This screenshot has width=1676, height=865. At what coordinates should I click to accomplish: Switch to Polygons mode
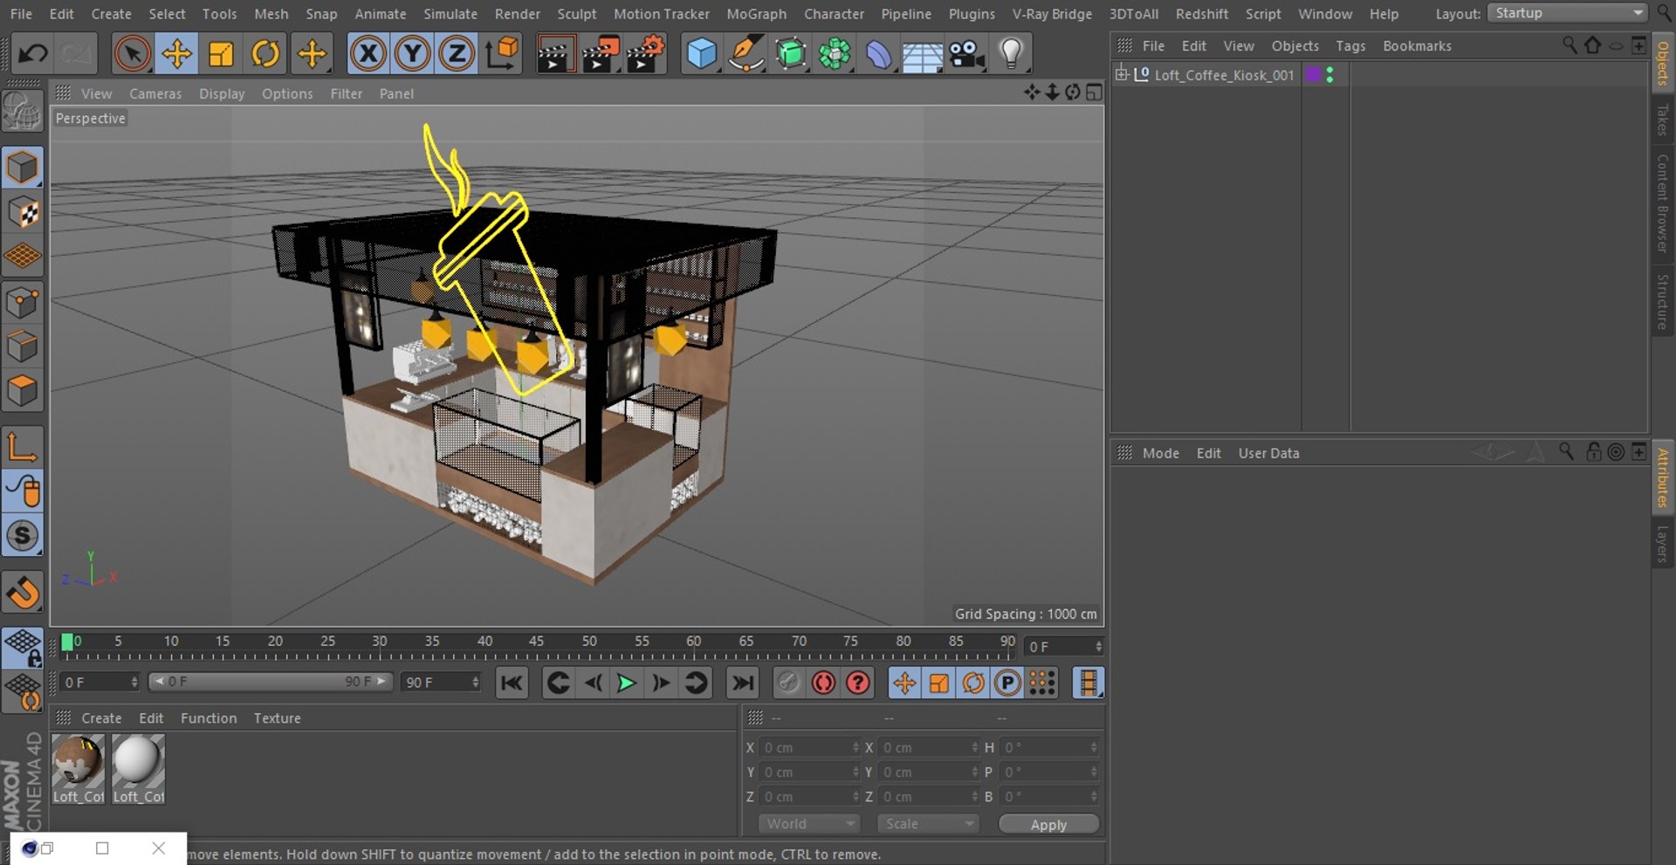pyautogui.click(x=23, y=390)
